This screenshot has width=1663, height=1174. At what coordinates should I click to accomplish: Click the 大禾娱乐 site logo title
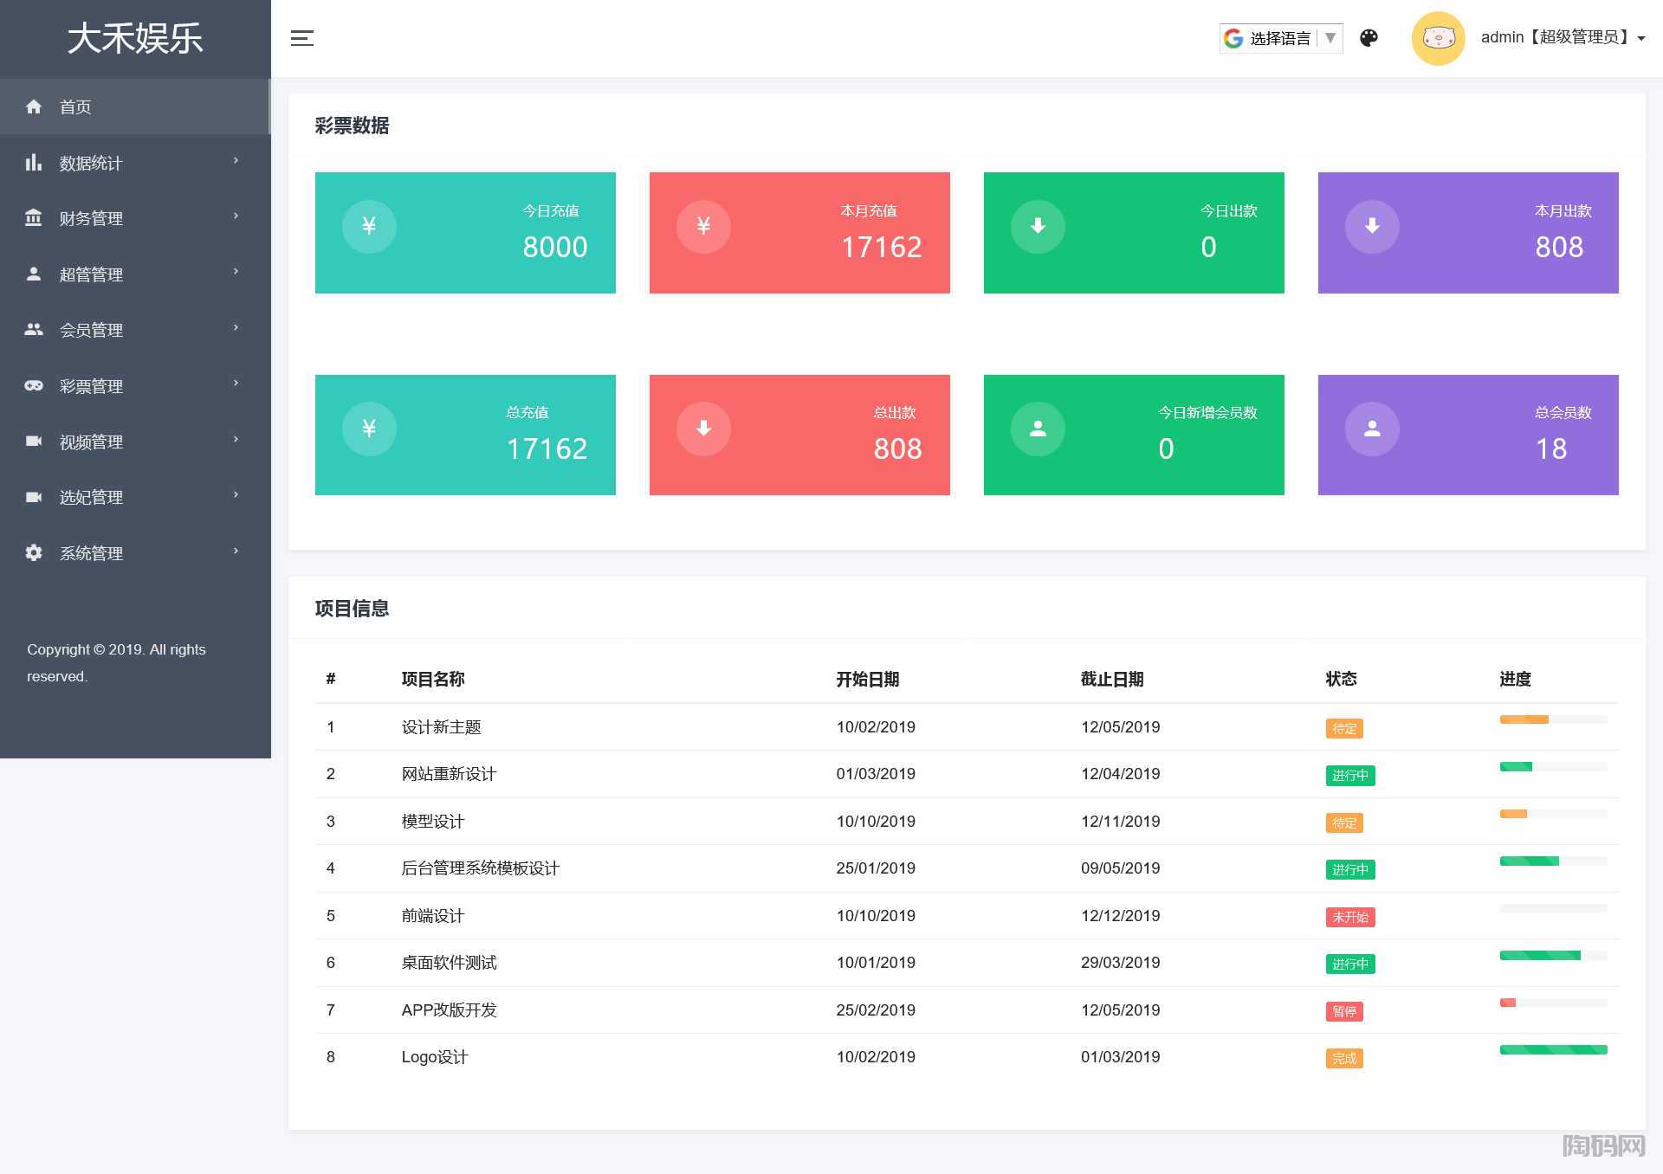(135, 39)
